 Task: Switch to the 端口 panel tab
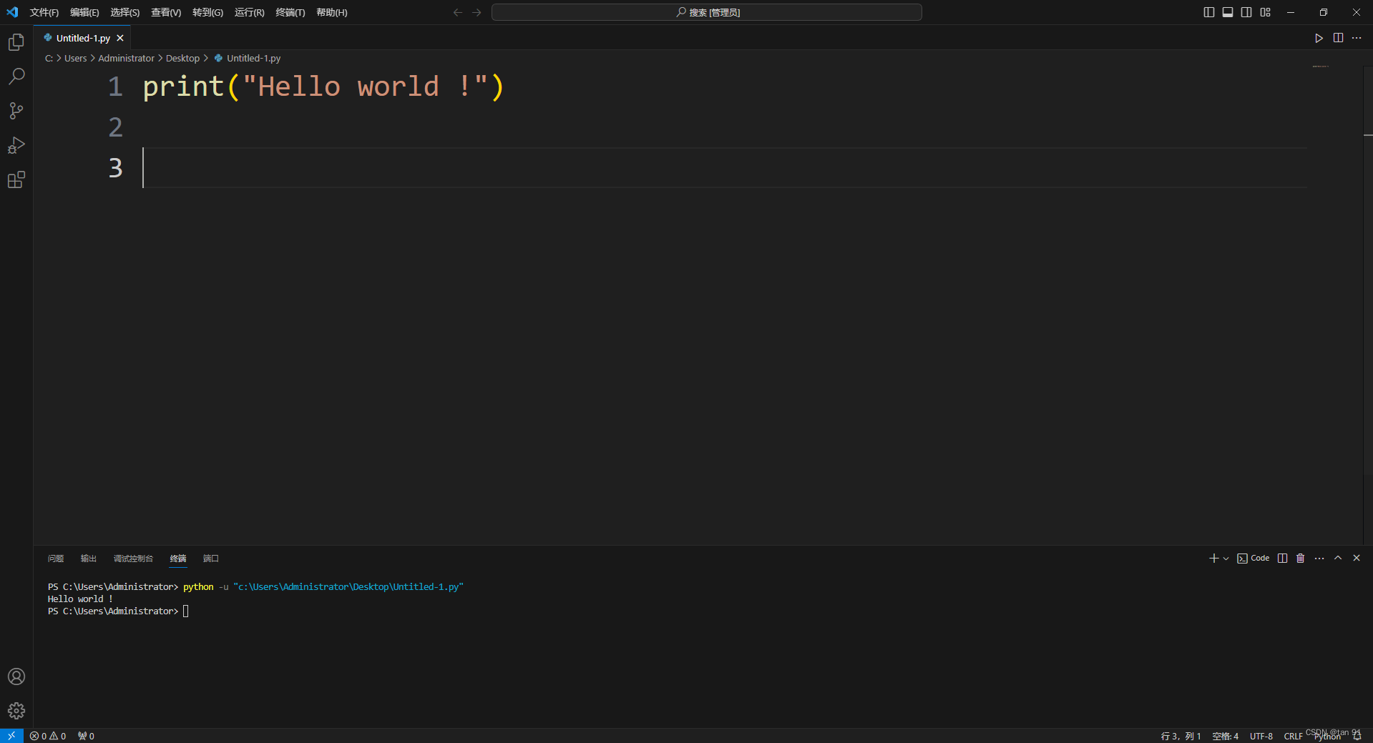(211, 559)
